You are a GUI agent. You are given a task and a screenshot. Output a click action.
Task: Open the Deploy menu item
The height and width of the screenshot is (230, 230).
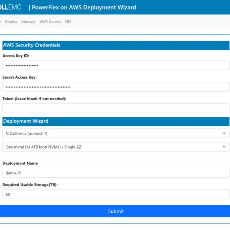click(11, 22)
